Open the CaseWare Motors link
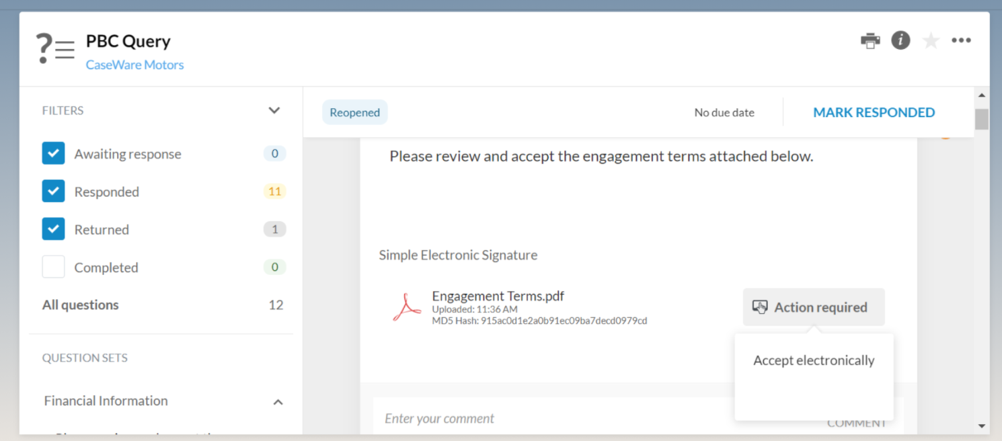 134,65
